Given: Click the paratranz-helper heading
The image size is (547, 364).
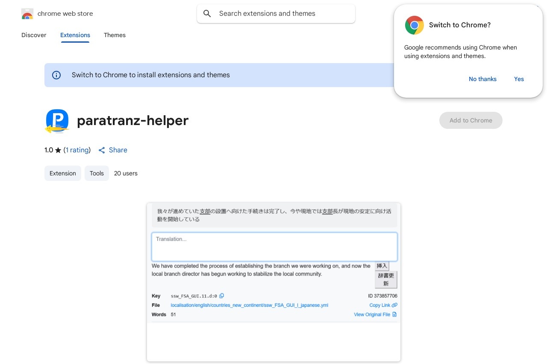Looking at the screenshot, I should tap(132, 121).
